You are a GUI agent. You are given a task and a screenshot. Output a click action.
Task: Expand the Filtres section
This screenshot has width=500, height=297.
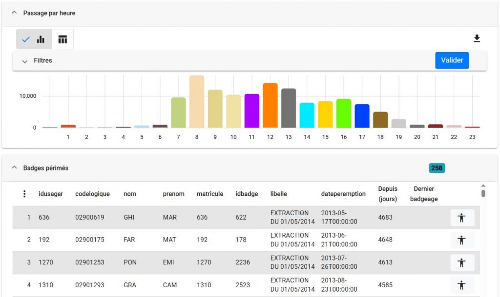[25, 61]
